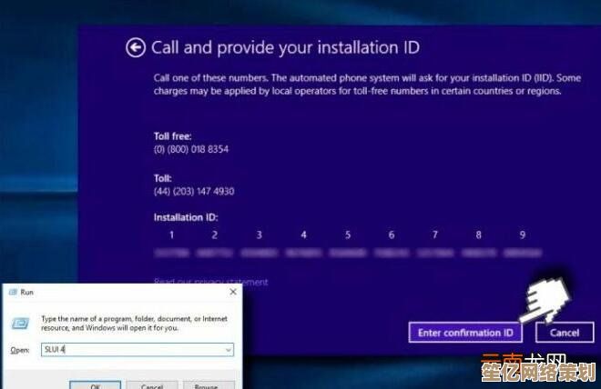Click the Run dialog title bar icon
The height and width of the screenshot is (389, 601).
tap(10, 292)
